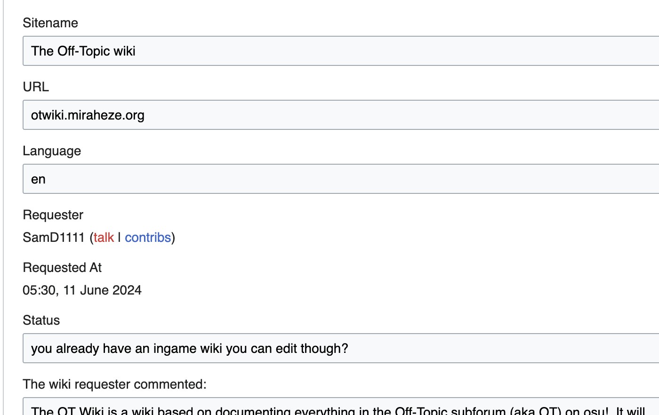Focus the Status text field
The image size is (659, 415).
(x=341, y=348)
